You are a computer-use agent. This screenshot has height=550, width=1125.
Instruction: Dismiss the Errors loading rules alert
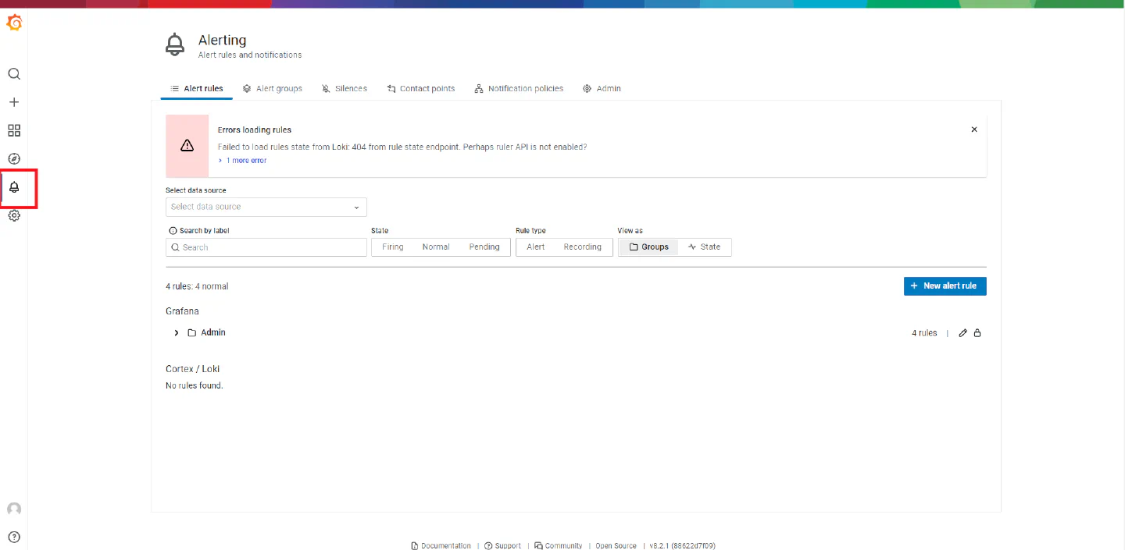point(974,130)
